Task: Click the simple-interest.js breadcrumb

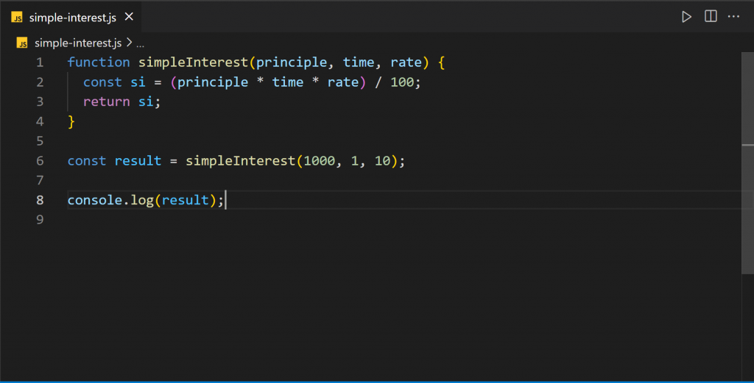Action: [78, 43]
